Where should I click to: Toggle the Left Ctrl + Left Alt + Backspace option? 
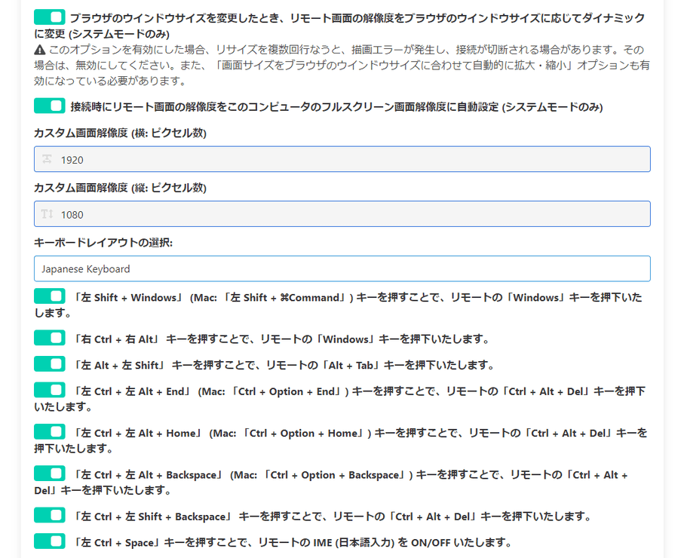49,474
